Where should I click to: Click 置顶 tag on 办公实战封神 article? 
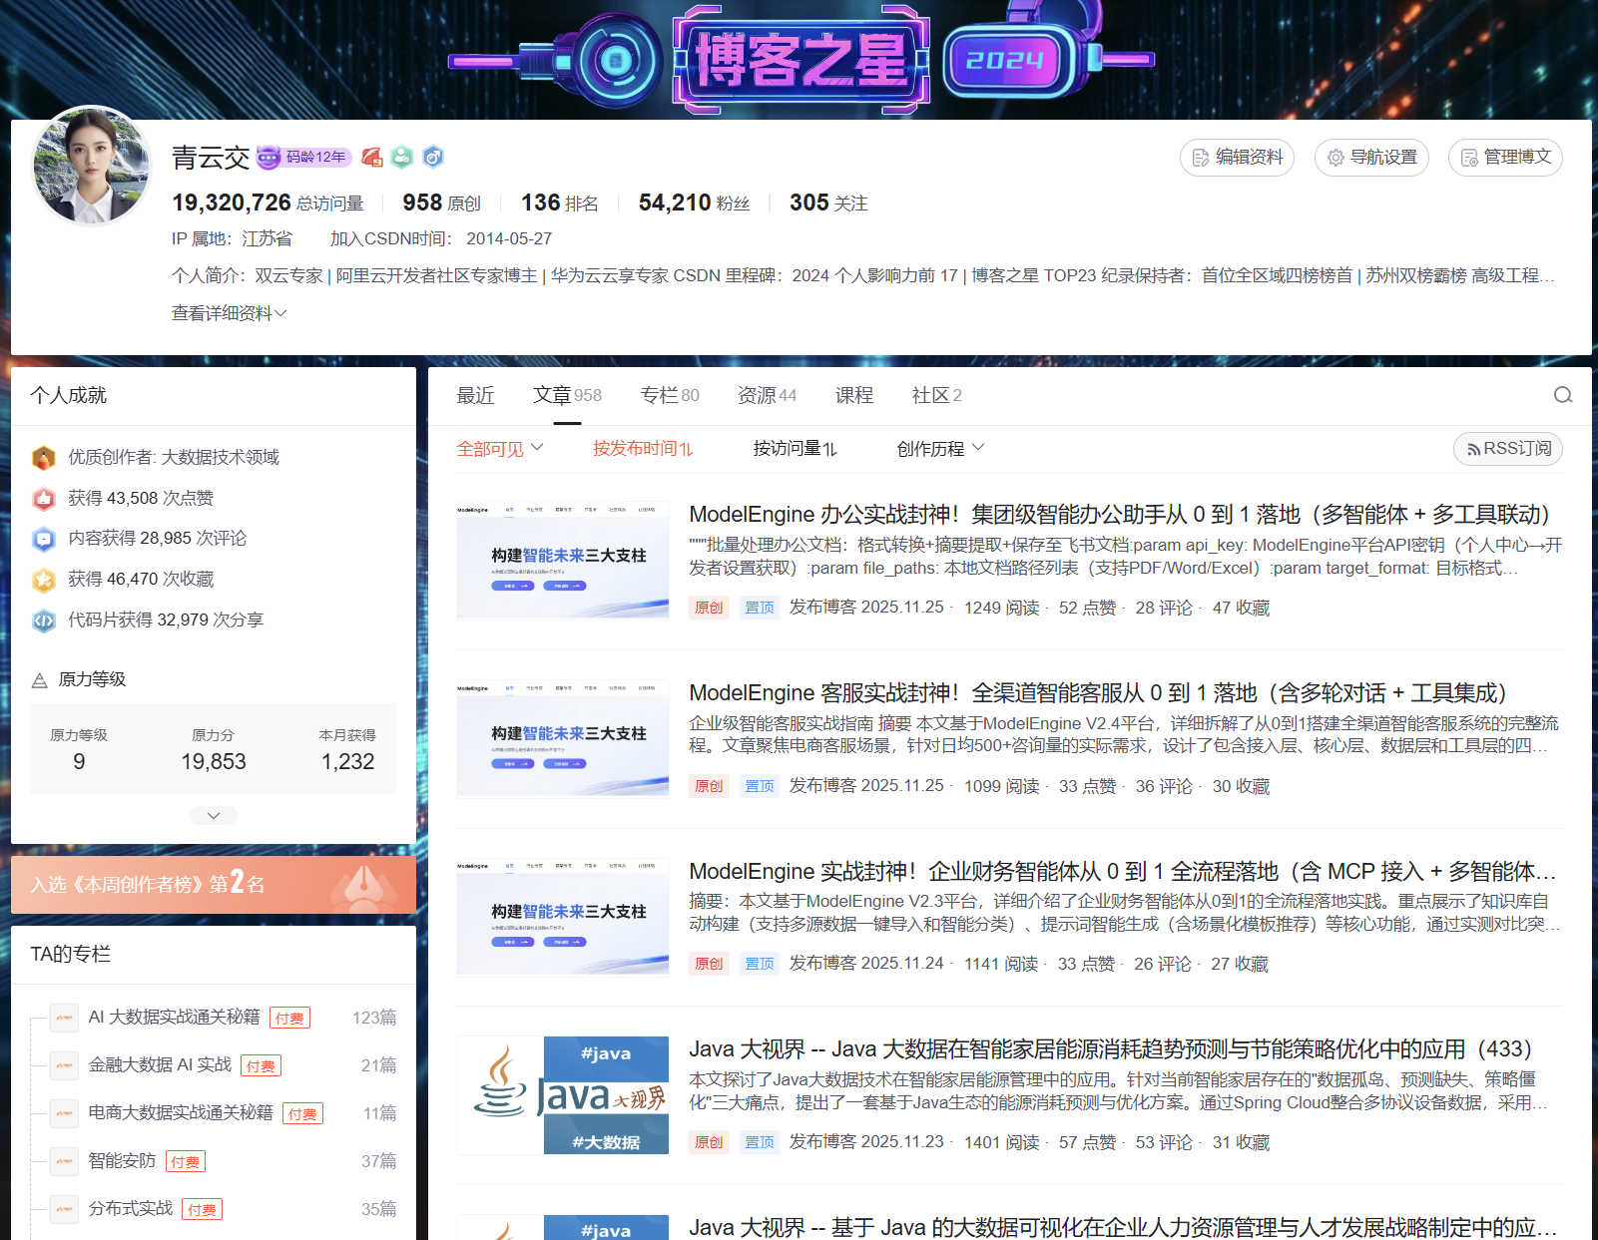pos(760,608)
